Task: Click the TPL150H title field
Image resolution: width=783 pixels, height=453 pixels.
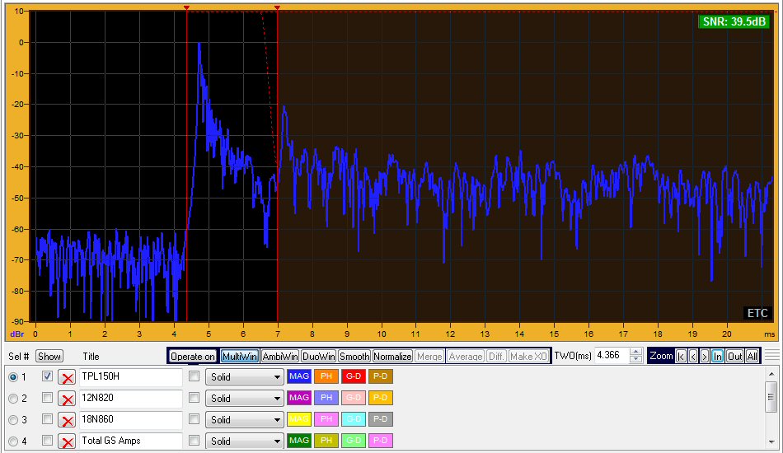Action: [131, 377]
